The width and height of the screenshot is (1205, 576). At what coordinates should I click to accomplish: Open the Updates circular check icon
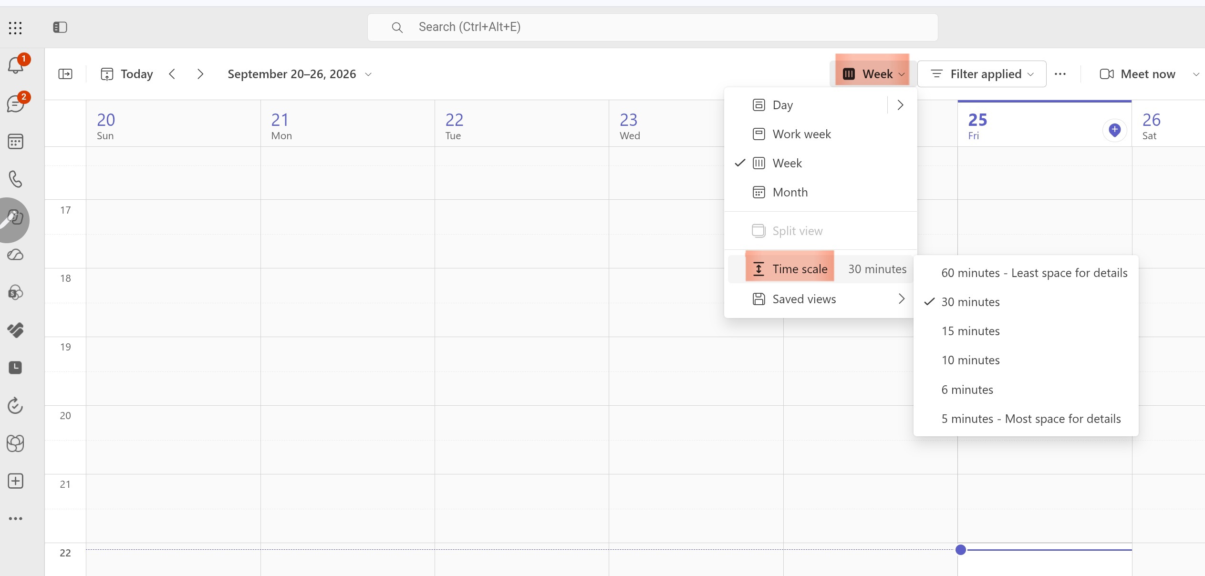(x=16, y=405)
